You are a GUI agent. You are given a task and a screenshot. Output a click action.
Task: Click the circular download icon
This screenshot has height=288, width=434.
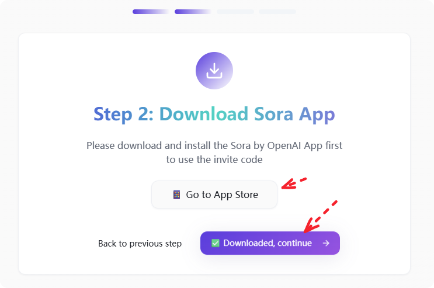coord(214,71)
